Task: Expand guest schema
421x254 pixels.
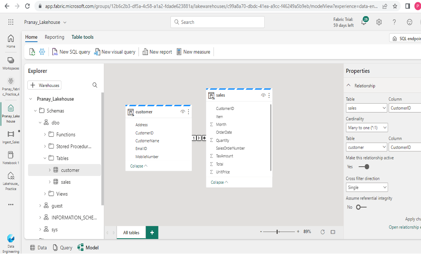Action: pyautogui.click(x=40, y=206)
